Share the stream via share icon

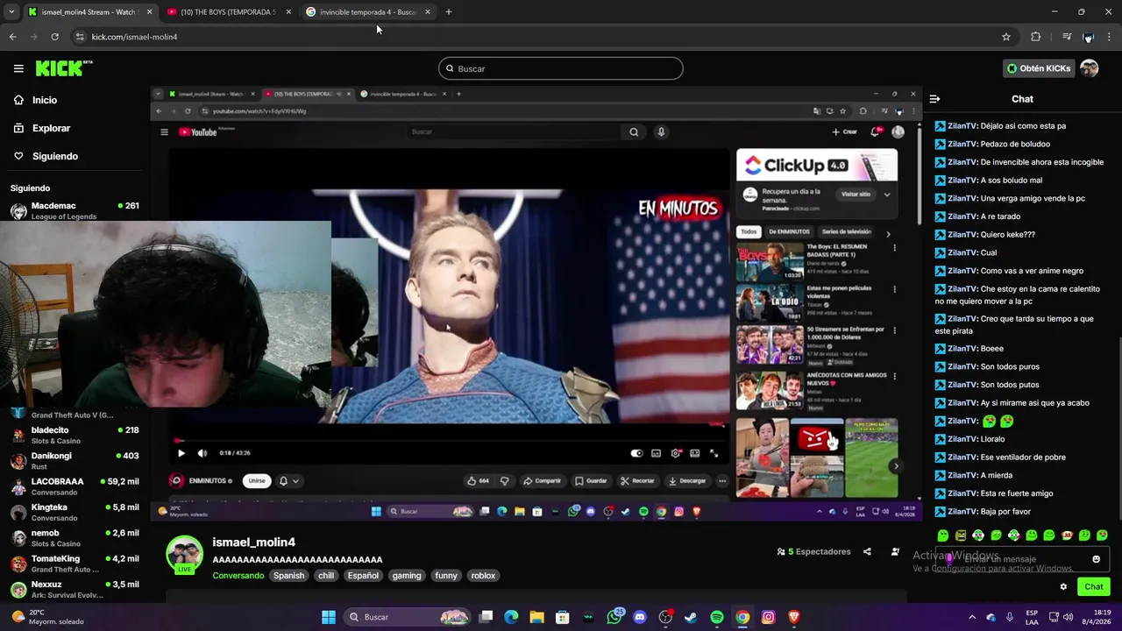click(867, 552)
